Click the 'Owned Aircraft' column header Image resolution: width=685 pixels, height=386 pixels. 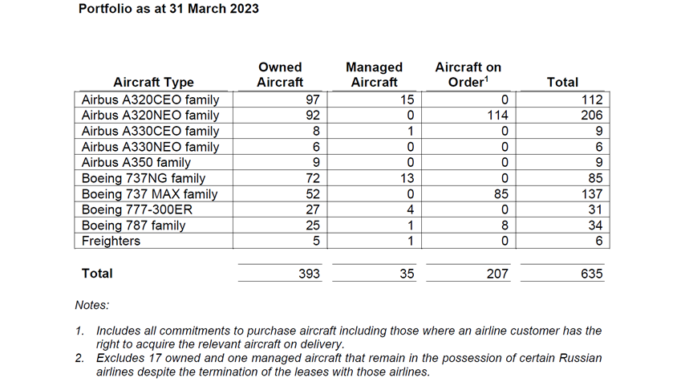point(280,75)
